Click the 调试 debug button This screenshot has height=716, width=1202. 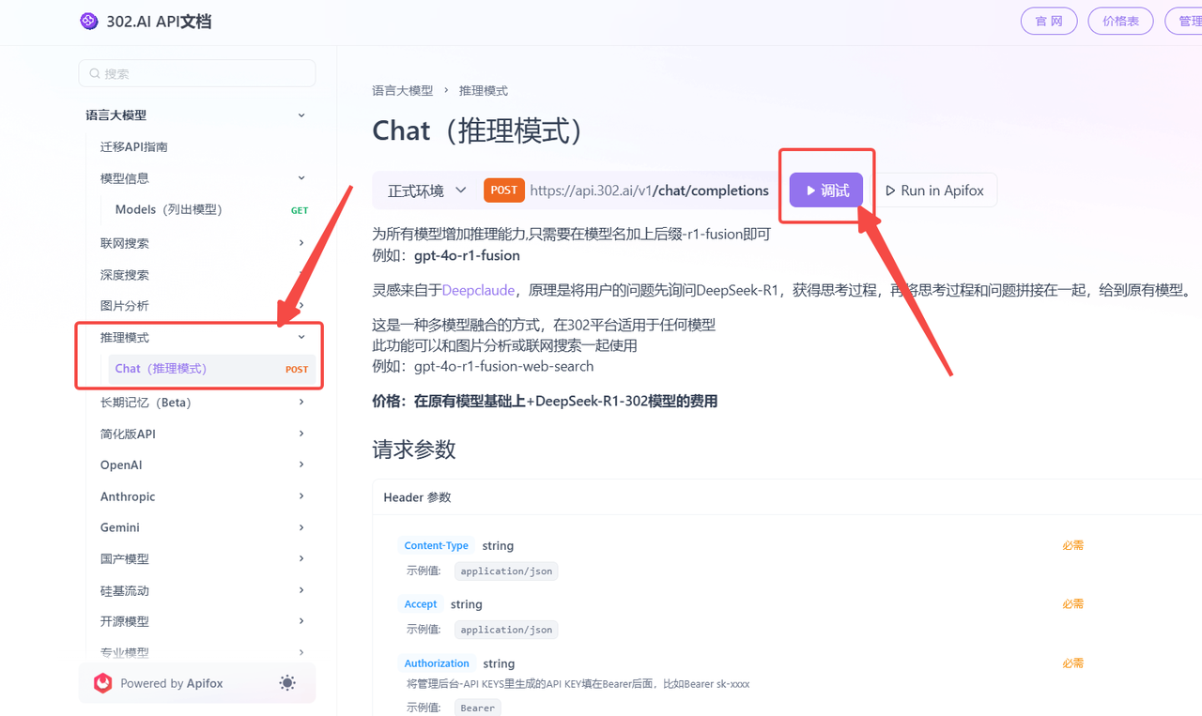click(x=826, y=190)
